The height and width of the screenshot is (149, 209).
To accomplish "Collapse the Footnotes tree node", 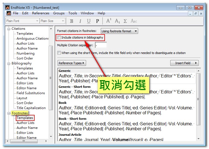I will (x=9, y=113).
